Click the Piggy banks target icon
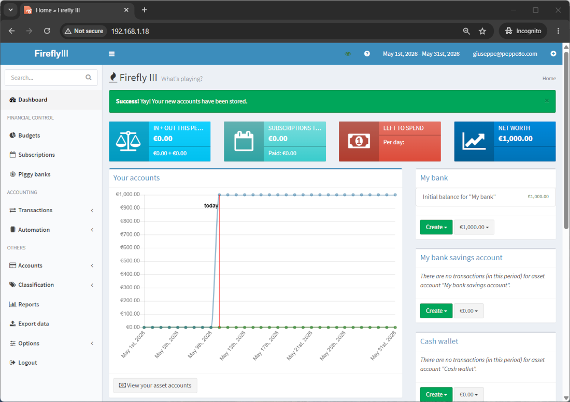 pyautogui.click(x=13, y=174)
